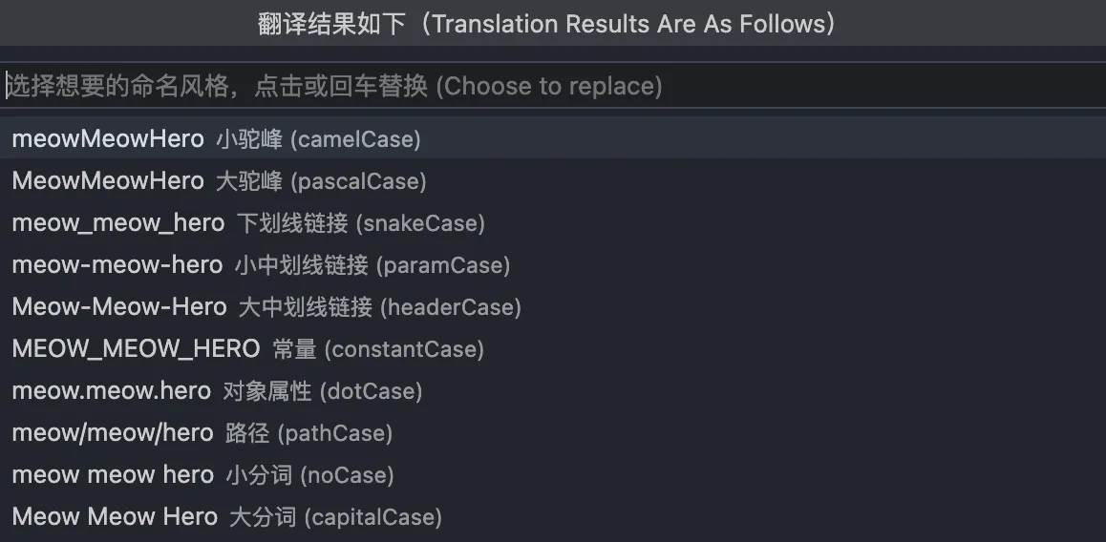The image size is (1106, 542).
Task: Choose the MeowMeowHero pascalCase result
Action: (108, 181)
